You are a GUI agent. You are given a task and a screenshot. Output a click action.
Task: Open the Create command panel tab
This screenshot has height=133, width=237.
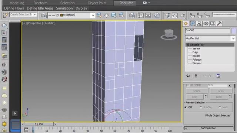tap(186, 24)
